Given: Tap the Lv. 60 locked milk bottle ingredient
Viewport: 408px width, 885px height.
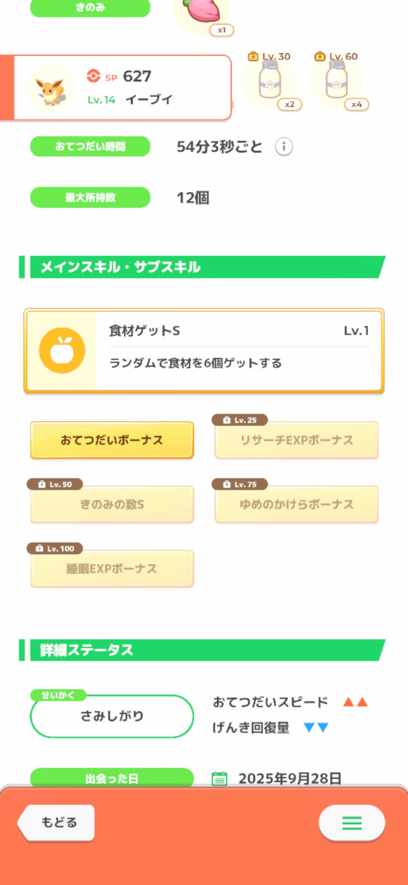Looking at the screenshot, I should point(336,81).
